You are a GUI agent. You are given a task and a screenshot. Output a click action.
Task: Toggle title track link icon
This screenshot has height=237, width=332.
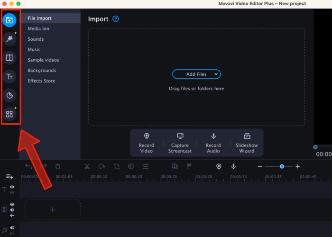12,192
